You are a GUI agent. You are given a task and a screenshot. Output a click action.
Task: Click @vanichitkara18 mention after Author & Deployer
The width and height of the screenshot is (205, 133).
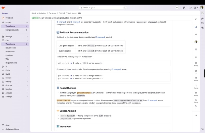pos(84,93)
